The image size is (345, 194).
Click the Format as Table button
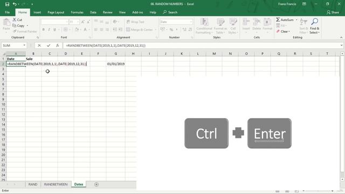point(220,26)
